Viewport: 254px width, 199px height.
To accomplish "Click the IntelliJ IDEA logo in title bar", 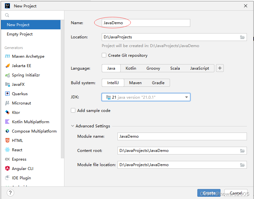I will (x=7, y=6).
